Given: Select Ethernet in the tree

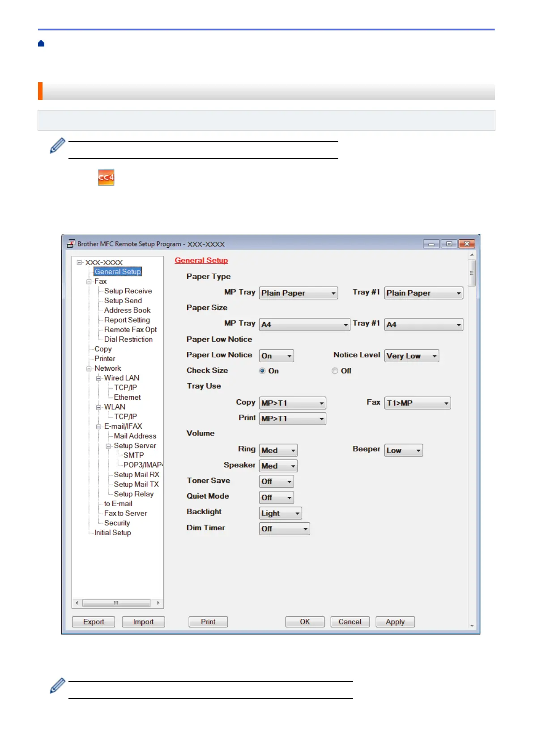Looking at the screenshot, I should click(x=127, y=398).
